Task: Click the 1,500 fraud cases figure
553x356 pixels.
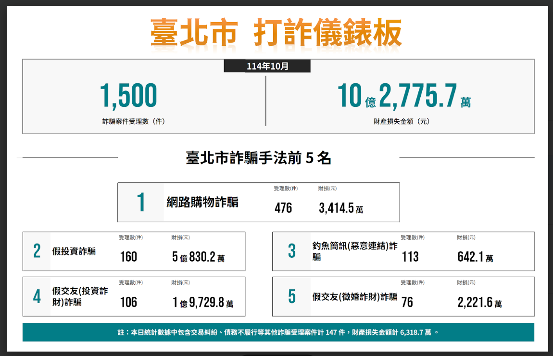Action: coord(128,96)
